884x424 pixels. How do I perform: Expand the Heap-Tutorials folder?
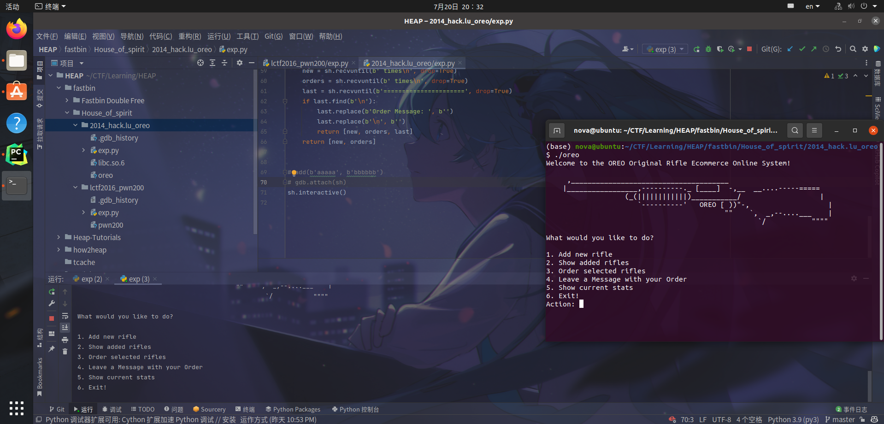[x=59, y=237]
